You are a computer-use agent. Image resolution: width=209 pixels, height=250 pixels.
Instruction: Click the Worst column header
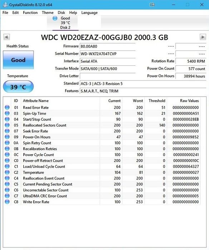(x=138, y=101)
